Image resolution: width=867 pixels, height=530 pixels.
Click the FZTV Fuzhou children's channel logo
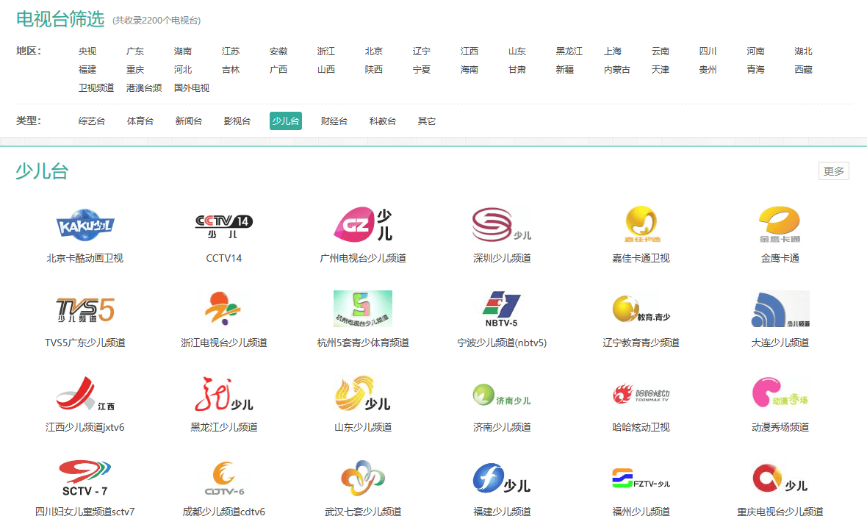pyautogui.click(x=641, y=479)
